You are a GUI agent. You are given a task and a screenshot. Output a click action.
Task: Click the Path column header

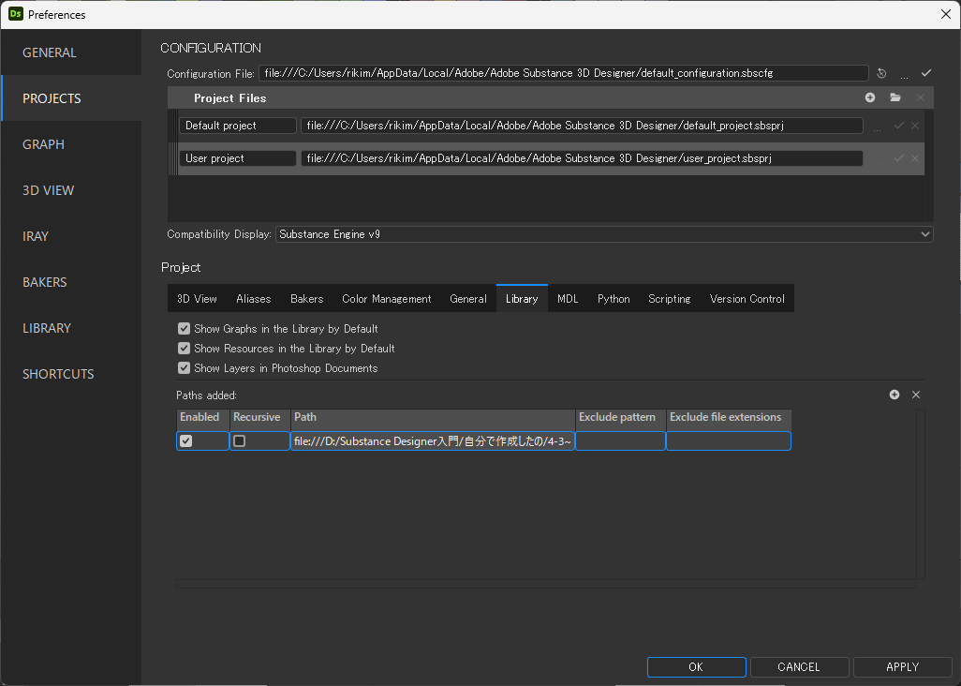[433, 420]
